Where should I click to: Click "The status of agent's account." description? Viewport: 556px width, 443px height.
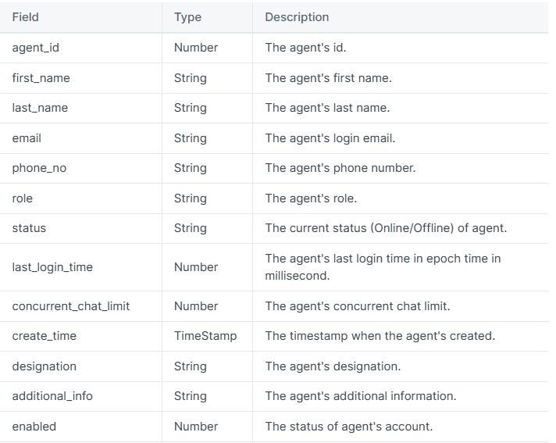coord(348,427)
